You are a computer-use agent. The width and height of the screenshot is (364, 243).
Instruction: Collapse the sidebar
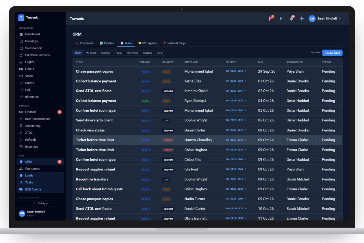pos(40,203)
